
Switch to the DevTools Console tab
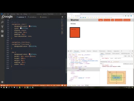(83, 51)
